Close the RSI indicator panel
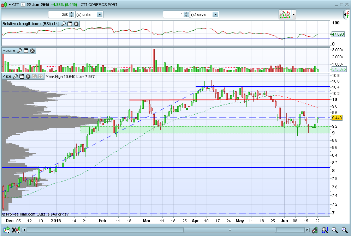This screenshot has width=351, height=236. coord(76,24)
